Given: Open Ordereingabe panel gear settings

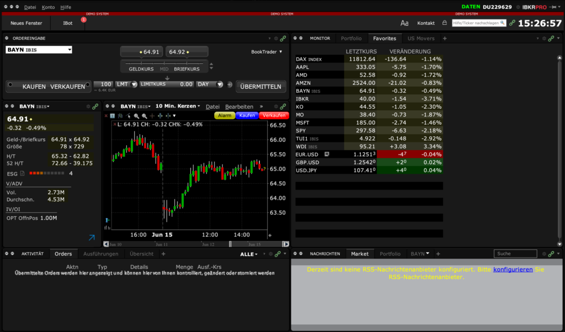Looking at the screenshot, I should pos(276,38).
